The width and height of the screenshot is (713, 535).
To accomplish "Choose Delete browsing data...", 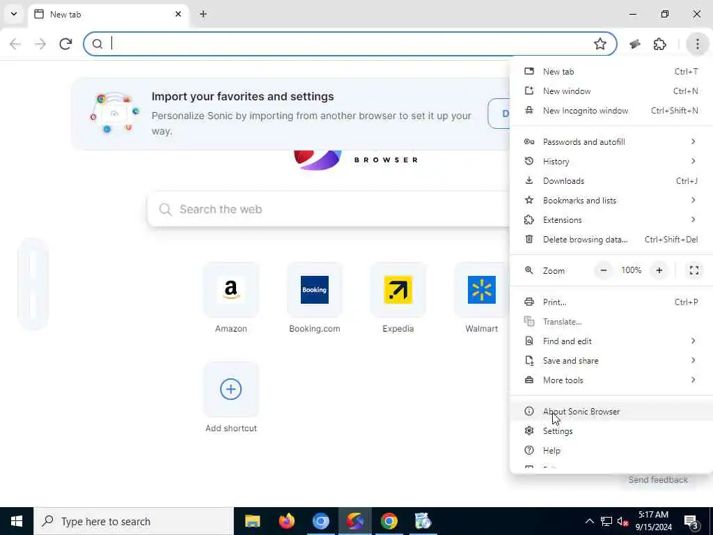I will (x=611, y=240).
